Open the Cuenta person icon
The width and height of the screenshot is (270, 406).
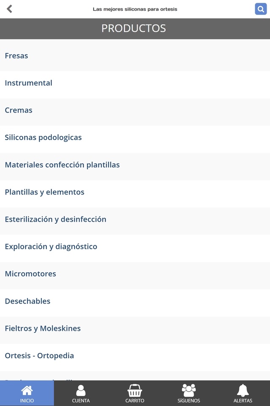(81, 390)
